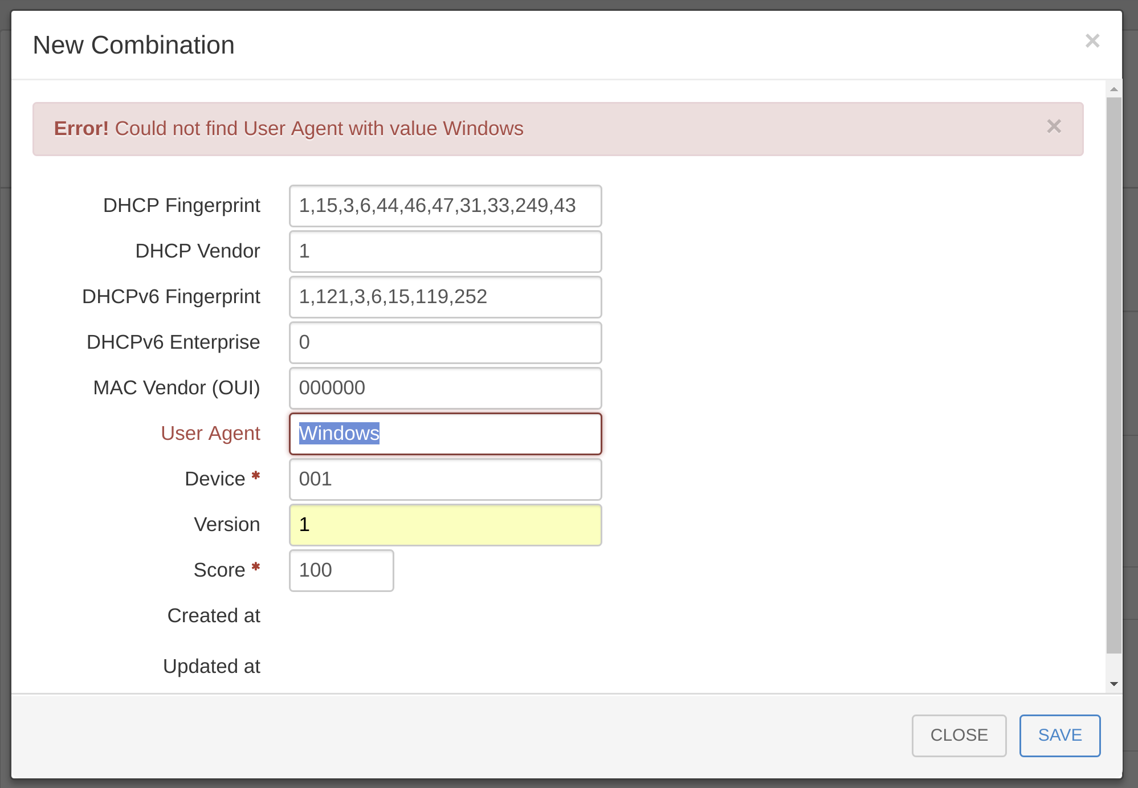This screenshot has width=1138, height=788.
Task: Focus the MAC Vendor (OUI) field
Action: point(445,388)
